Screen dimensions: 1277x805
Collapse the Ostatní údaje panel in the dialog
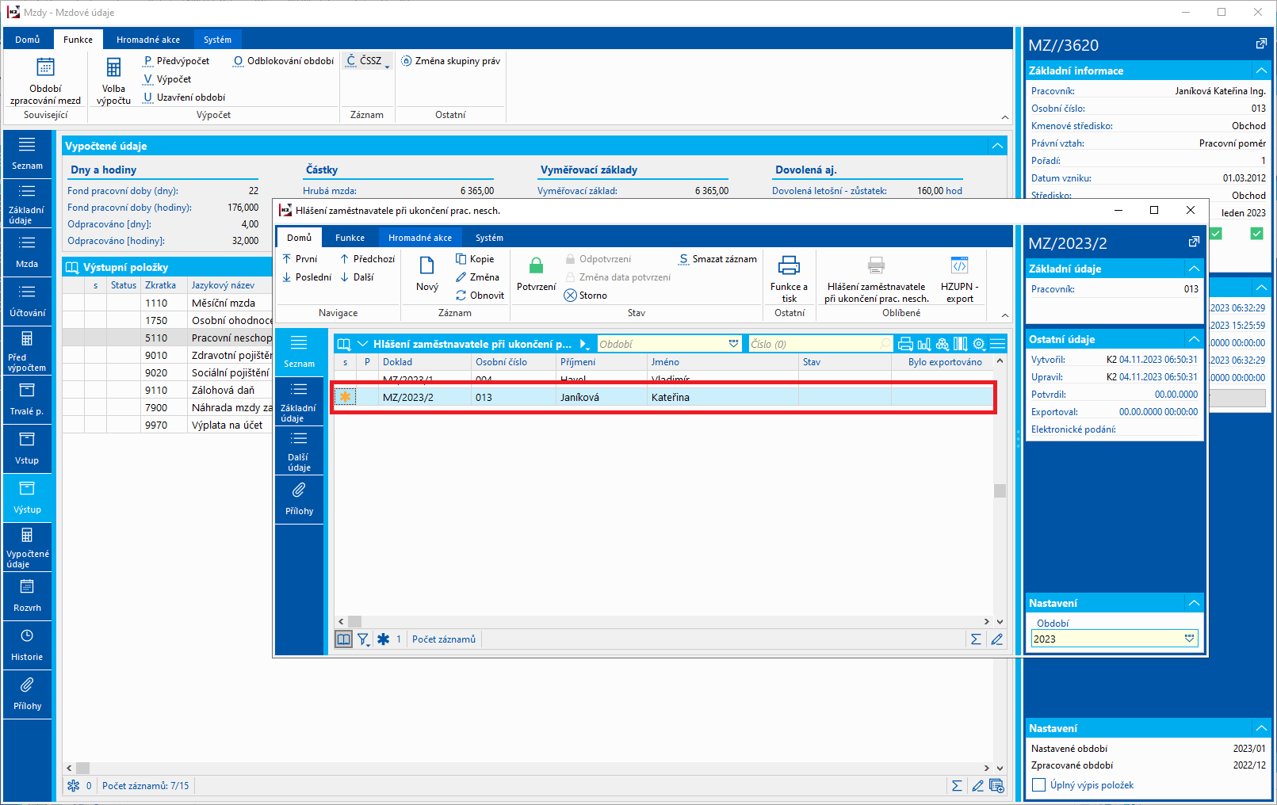[x=1194, y=339]
